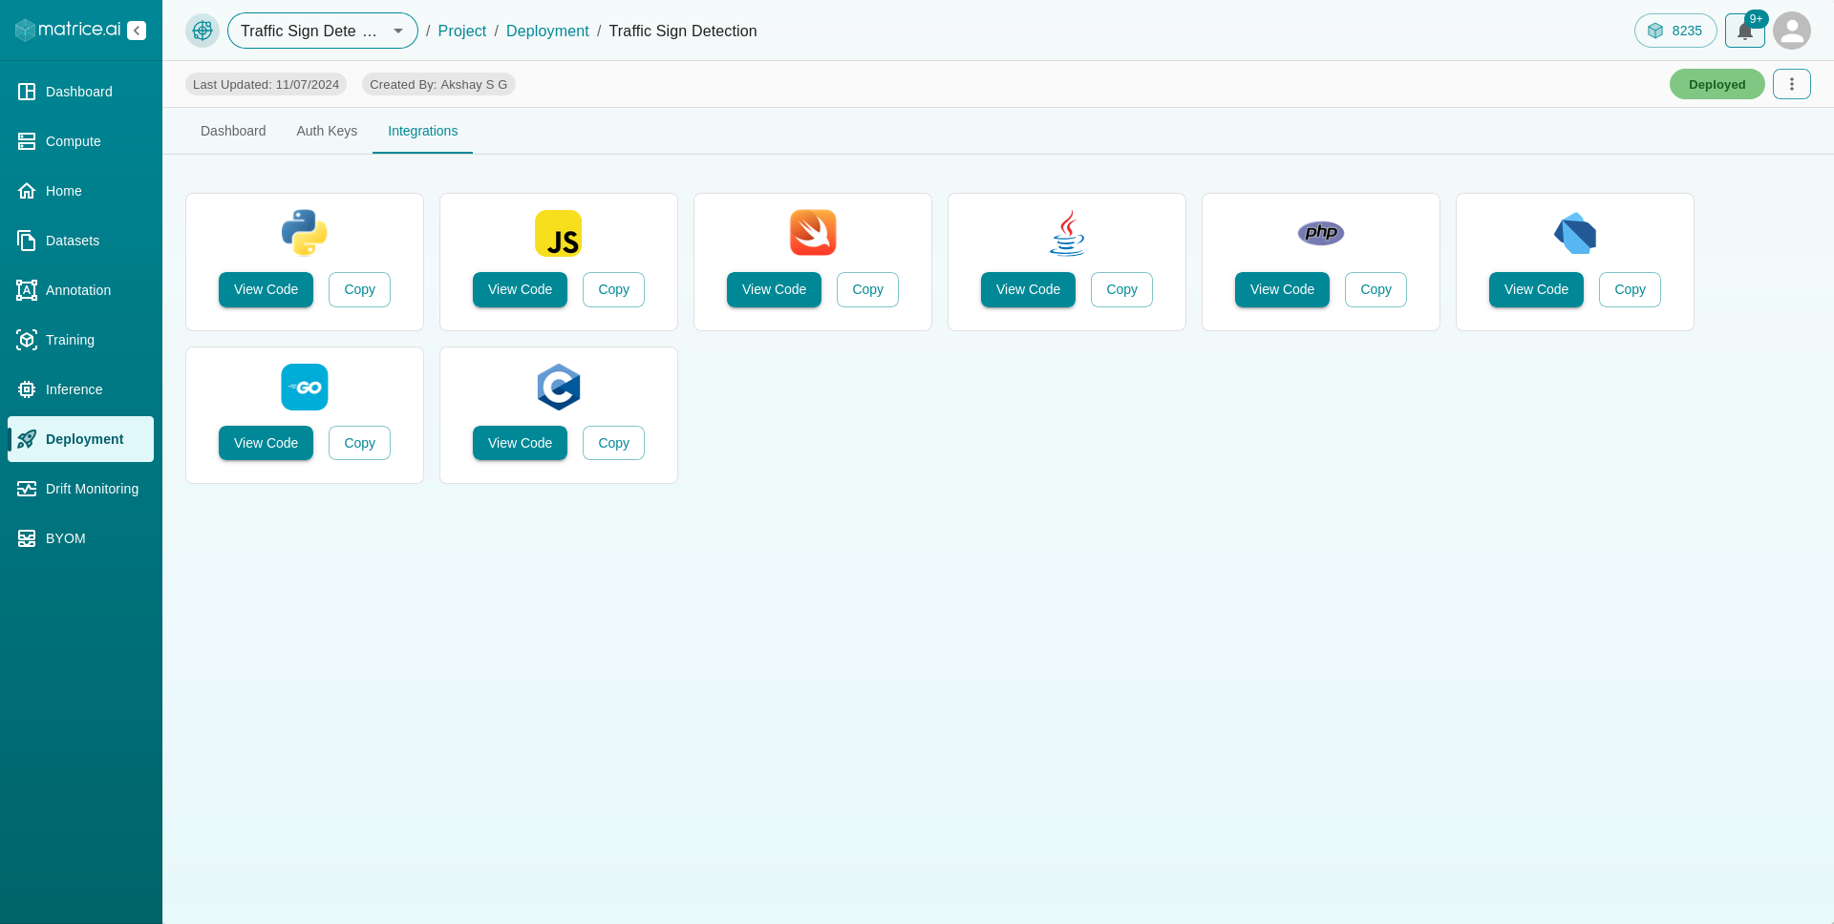Click the Deployed status badge
The height and width of the screenshot is (924, 1834).
1717,84
